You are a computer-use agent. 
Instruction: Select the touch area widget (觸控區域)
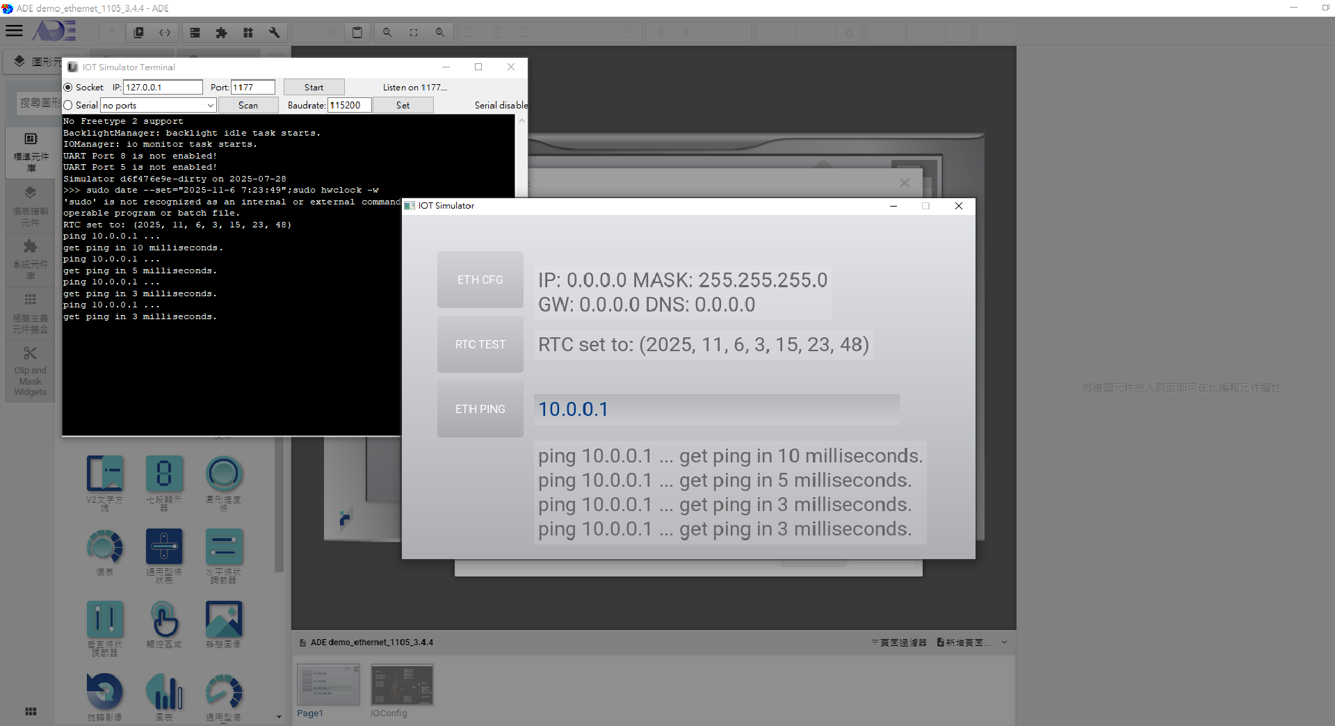pyautogui.click(x=164, y=620)
